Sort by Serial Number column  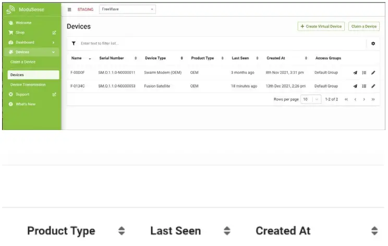(x=136, y=58)
